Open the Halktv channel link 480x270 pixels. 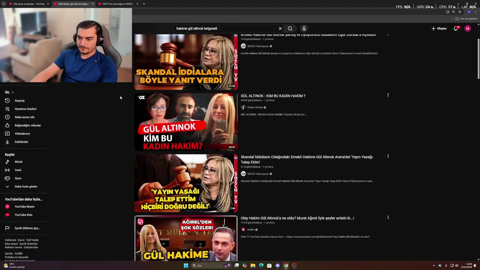pos(251,229)
